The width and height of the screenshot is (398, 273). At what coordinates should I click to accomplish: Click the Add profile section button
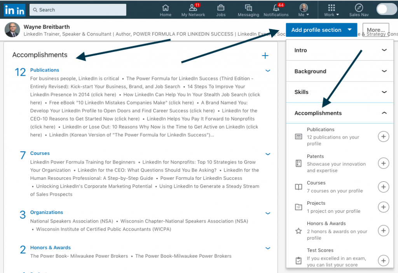(x=321, y=30)
